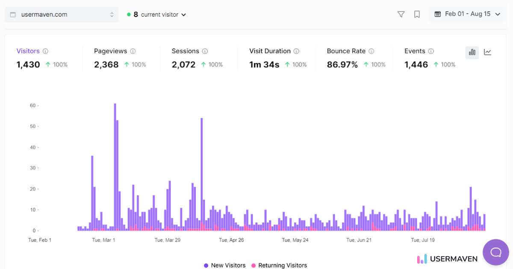This screenshot has width=513, height=269.
Task: Click info icon beside Visit Duration
Action: (296, 51)
